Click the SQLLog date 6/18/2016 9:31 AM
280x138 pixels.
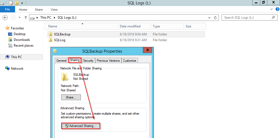[133, 40]
